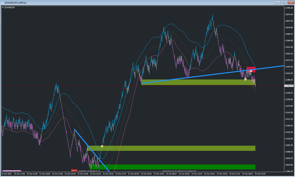Click the red rectangle sell zone
The height and width of the screenshot is (177, 295).
[x=251, y=69]
